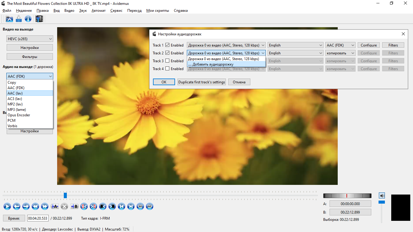The height and width of the screenshot is (232, 413).
Task: Choose MP2 (lav) audio codec
Action: (x=30, y=104)
